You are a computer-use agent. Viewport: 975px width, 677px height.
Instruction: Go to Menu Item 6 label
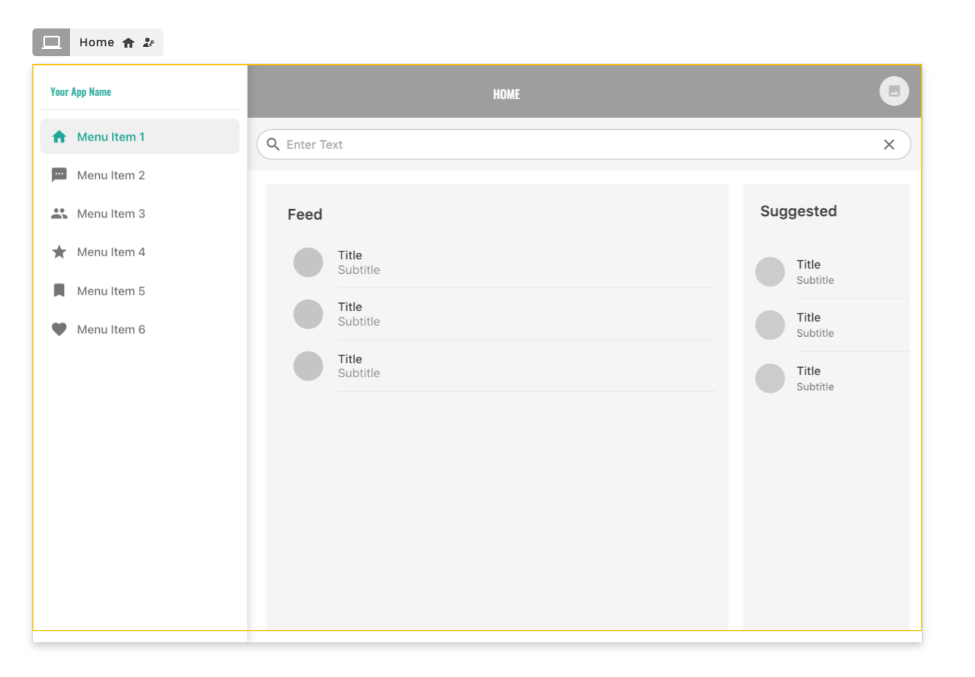click(111, 330)
